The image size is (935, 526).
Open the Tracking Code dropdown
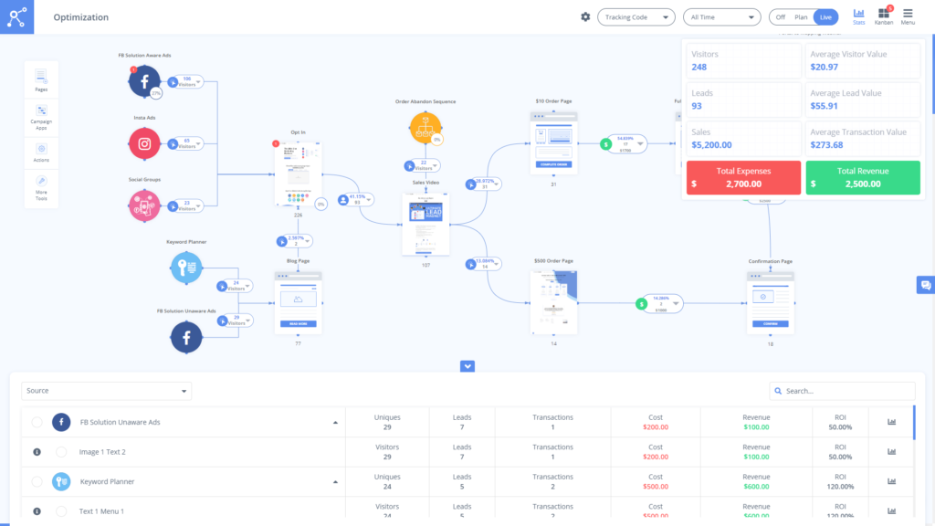coord(636,17)
